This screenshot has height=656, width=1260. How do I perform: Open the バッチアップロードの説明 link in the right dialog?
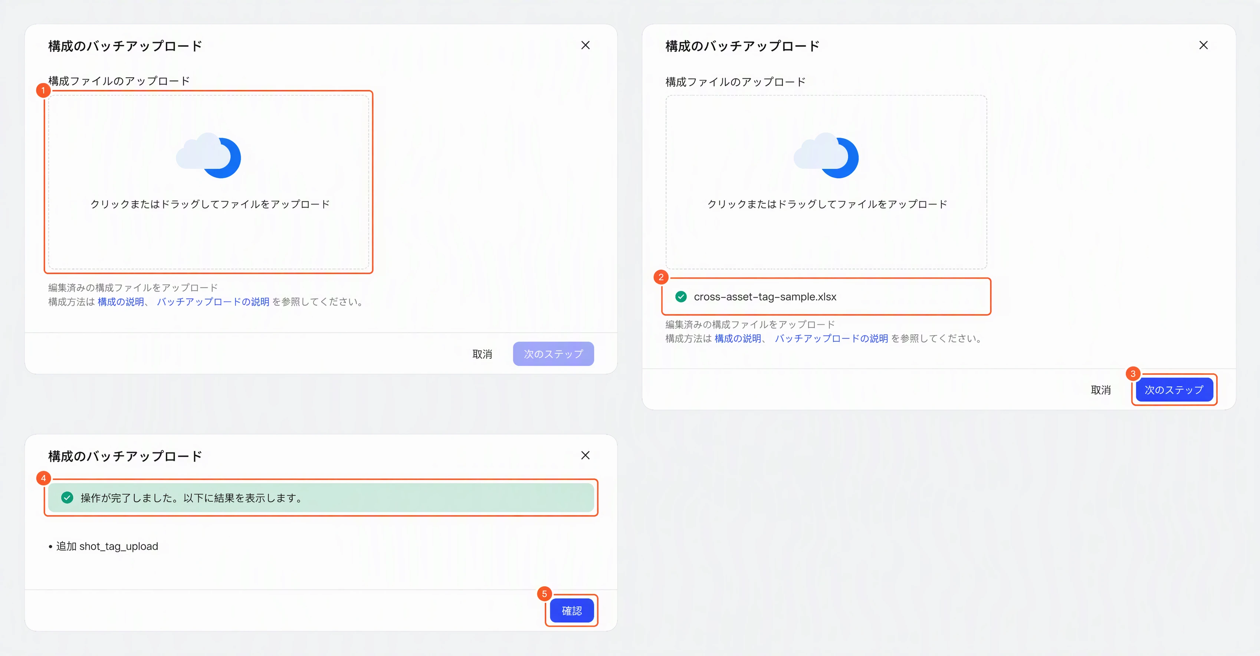pyautogui.click(x=831, y=338)
